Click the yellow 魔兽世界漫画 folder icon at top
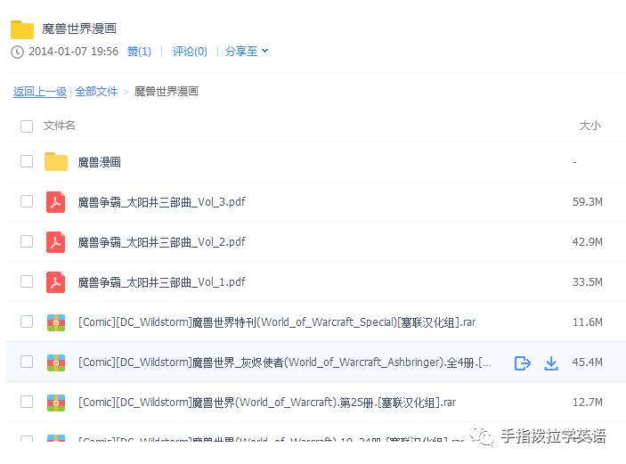Image resolution: width=626 pixels, height=464 pixels. (x=22, y=29)
